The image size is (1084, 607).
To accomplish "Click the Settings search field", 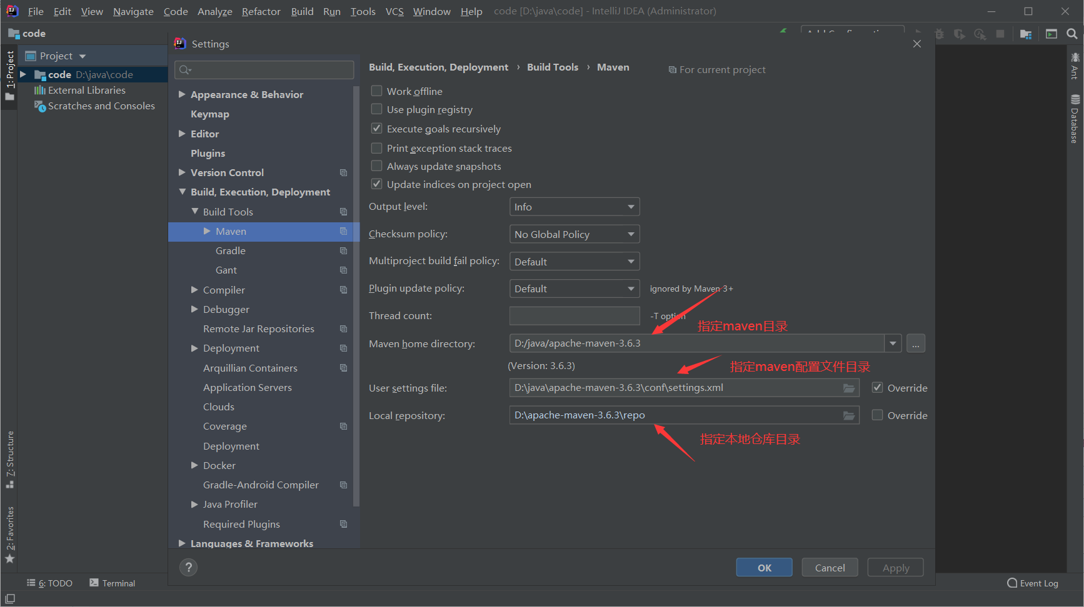I will click(264, 70).
